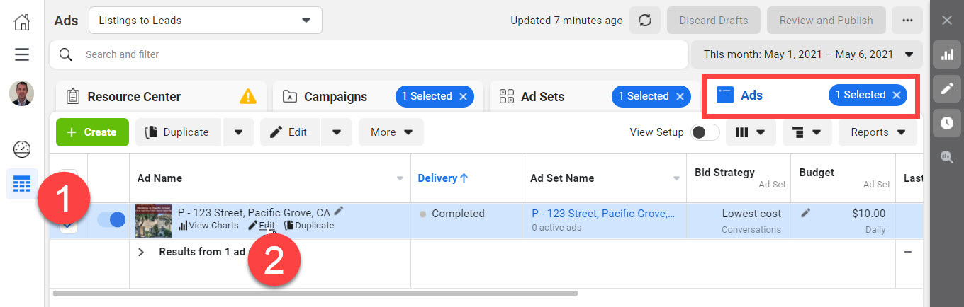Open the account overview gauge icon

click(22, 149)
